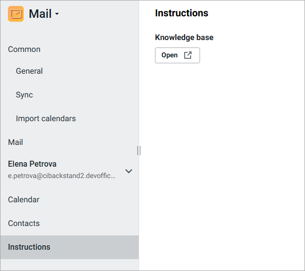Select the Elena Petrova account name
305x271 pixels.
pos(32,164)
